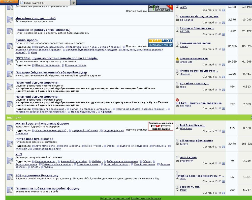Go to last post at Сьогодні 21:08

pyautogui.click(x=223, y=109)
